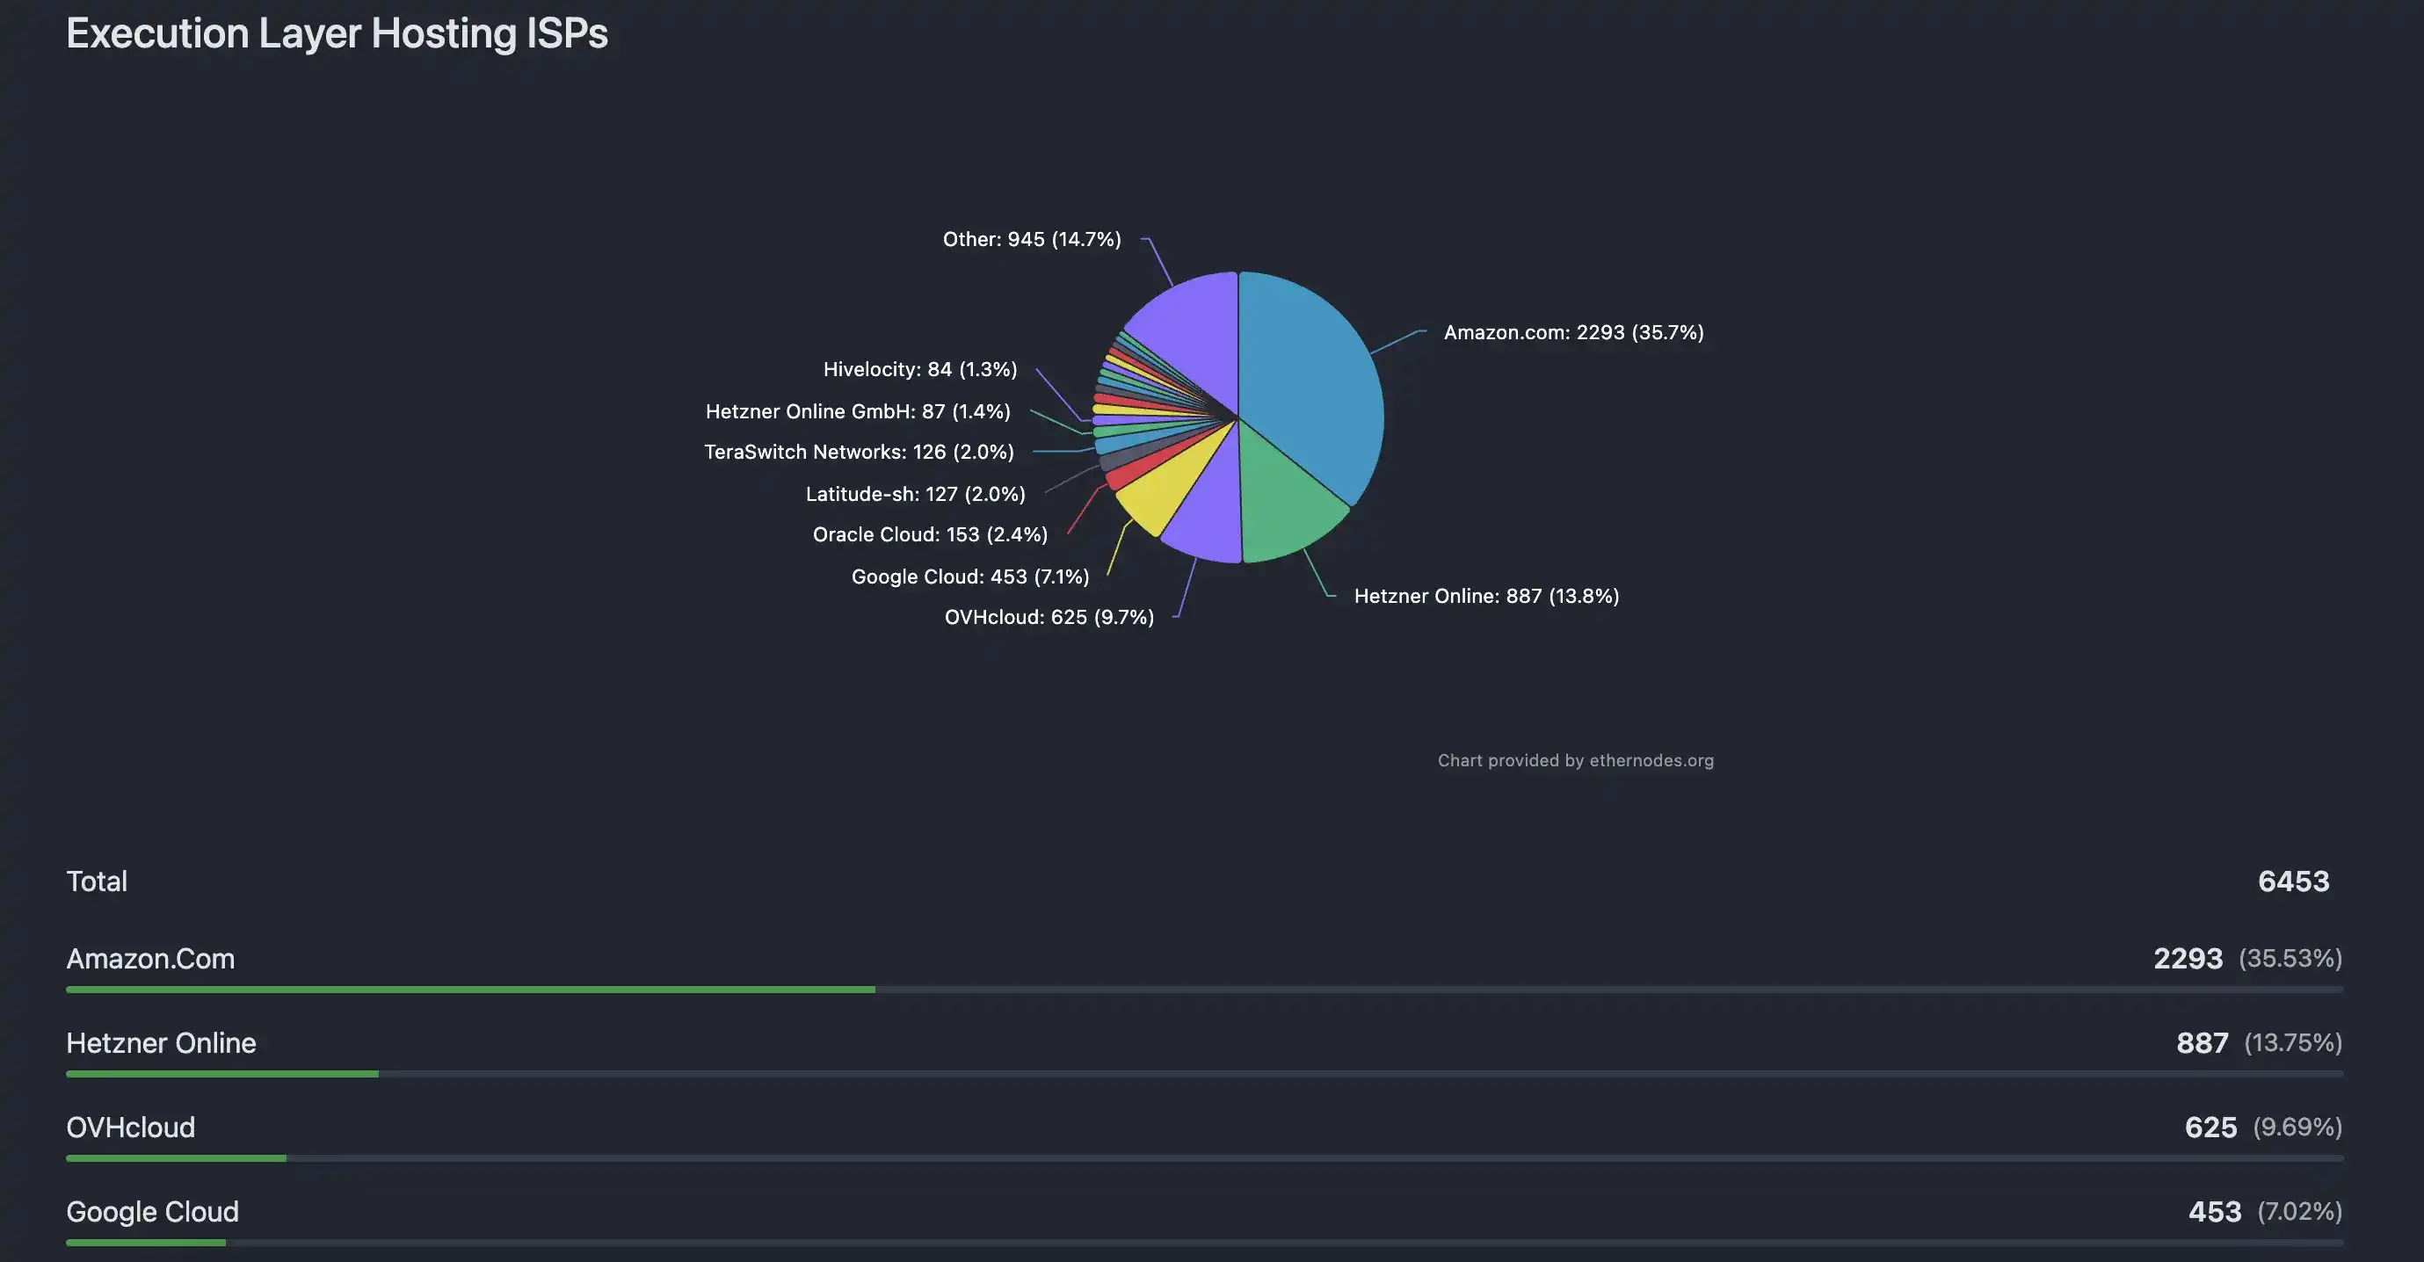Click the Google Cloud list row name
This screenshot has width=2424, height=1262.
(152, 1211)
